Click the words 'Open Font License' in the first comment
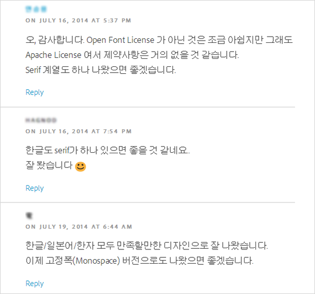Viewport: 315px width, 294px height. tap(120, 40)
